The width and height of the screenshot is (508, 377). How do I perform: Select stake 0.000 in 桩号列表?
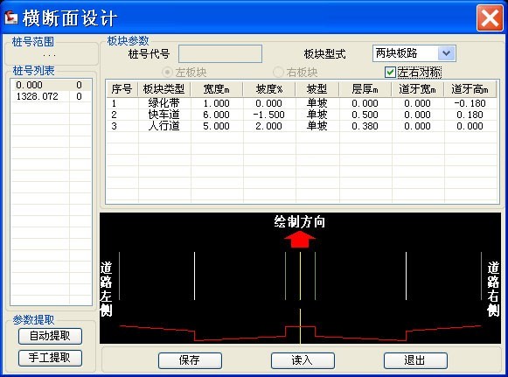[x=52, y=85]
